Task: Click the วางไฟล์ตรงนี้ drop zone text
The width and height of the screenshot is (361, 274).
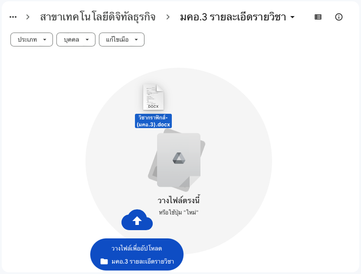Action: pos(179,201)
